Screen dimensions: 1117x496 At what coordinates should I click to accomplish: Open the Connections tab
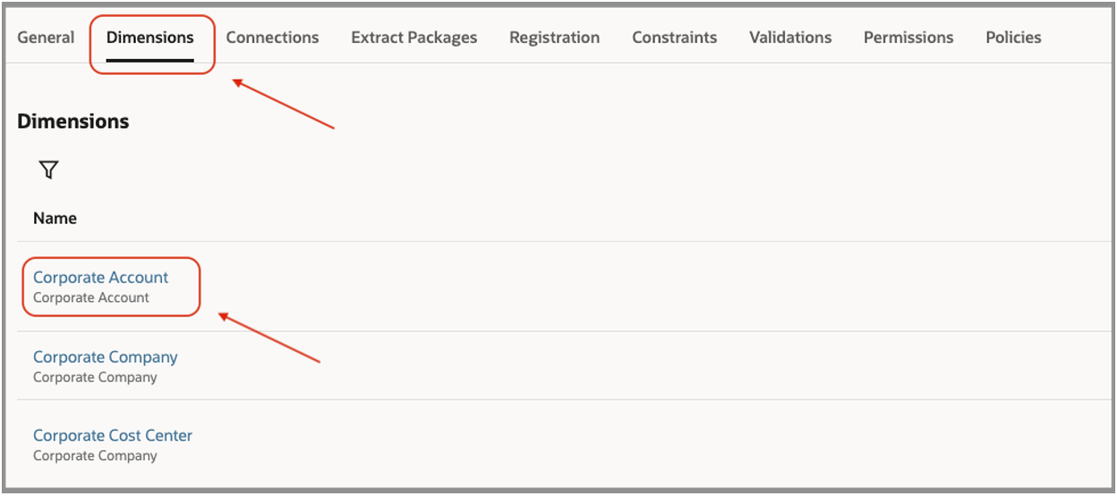(x=272, y=38)
